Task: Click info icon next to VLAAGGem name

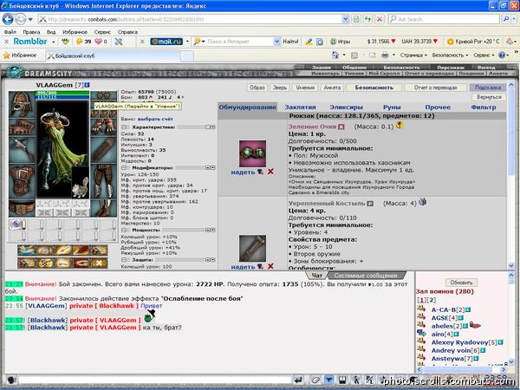Action: coord(87,85)
